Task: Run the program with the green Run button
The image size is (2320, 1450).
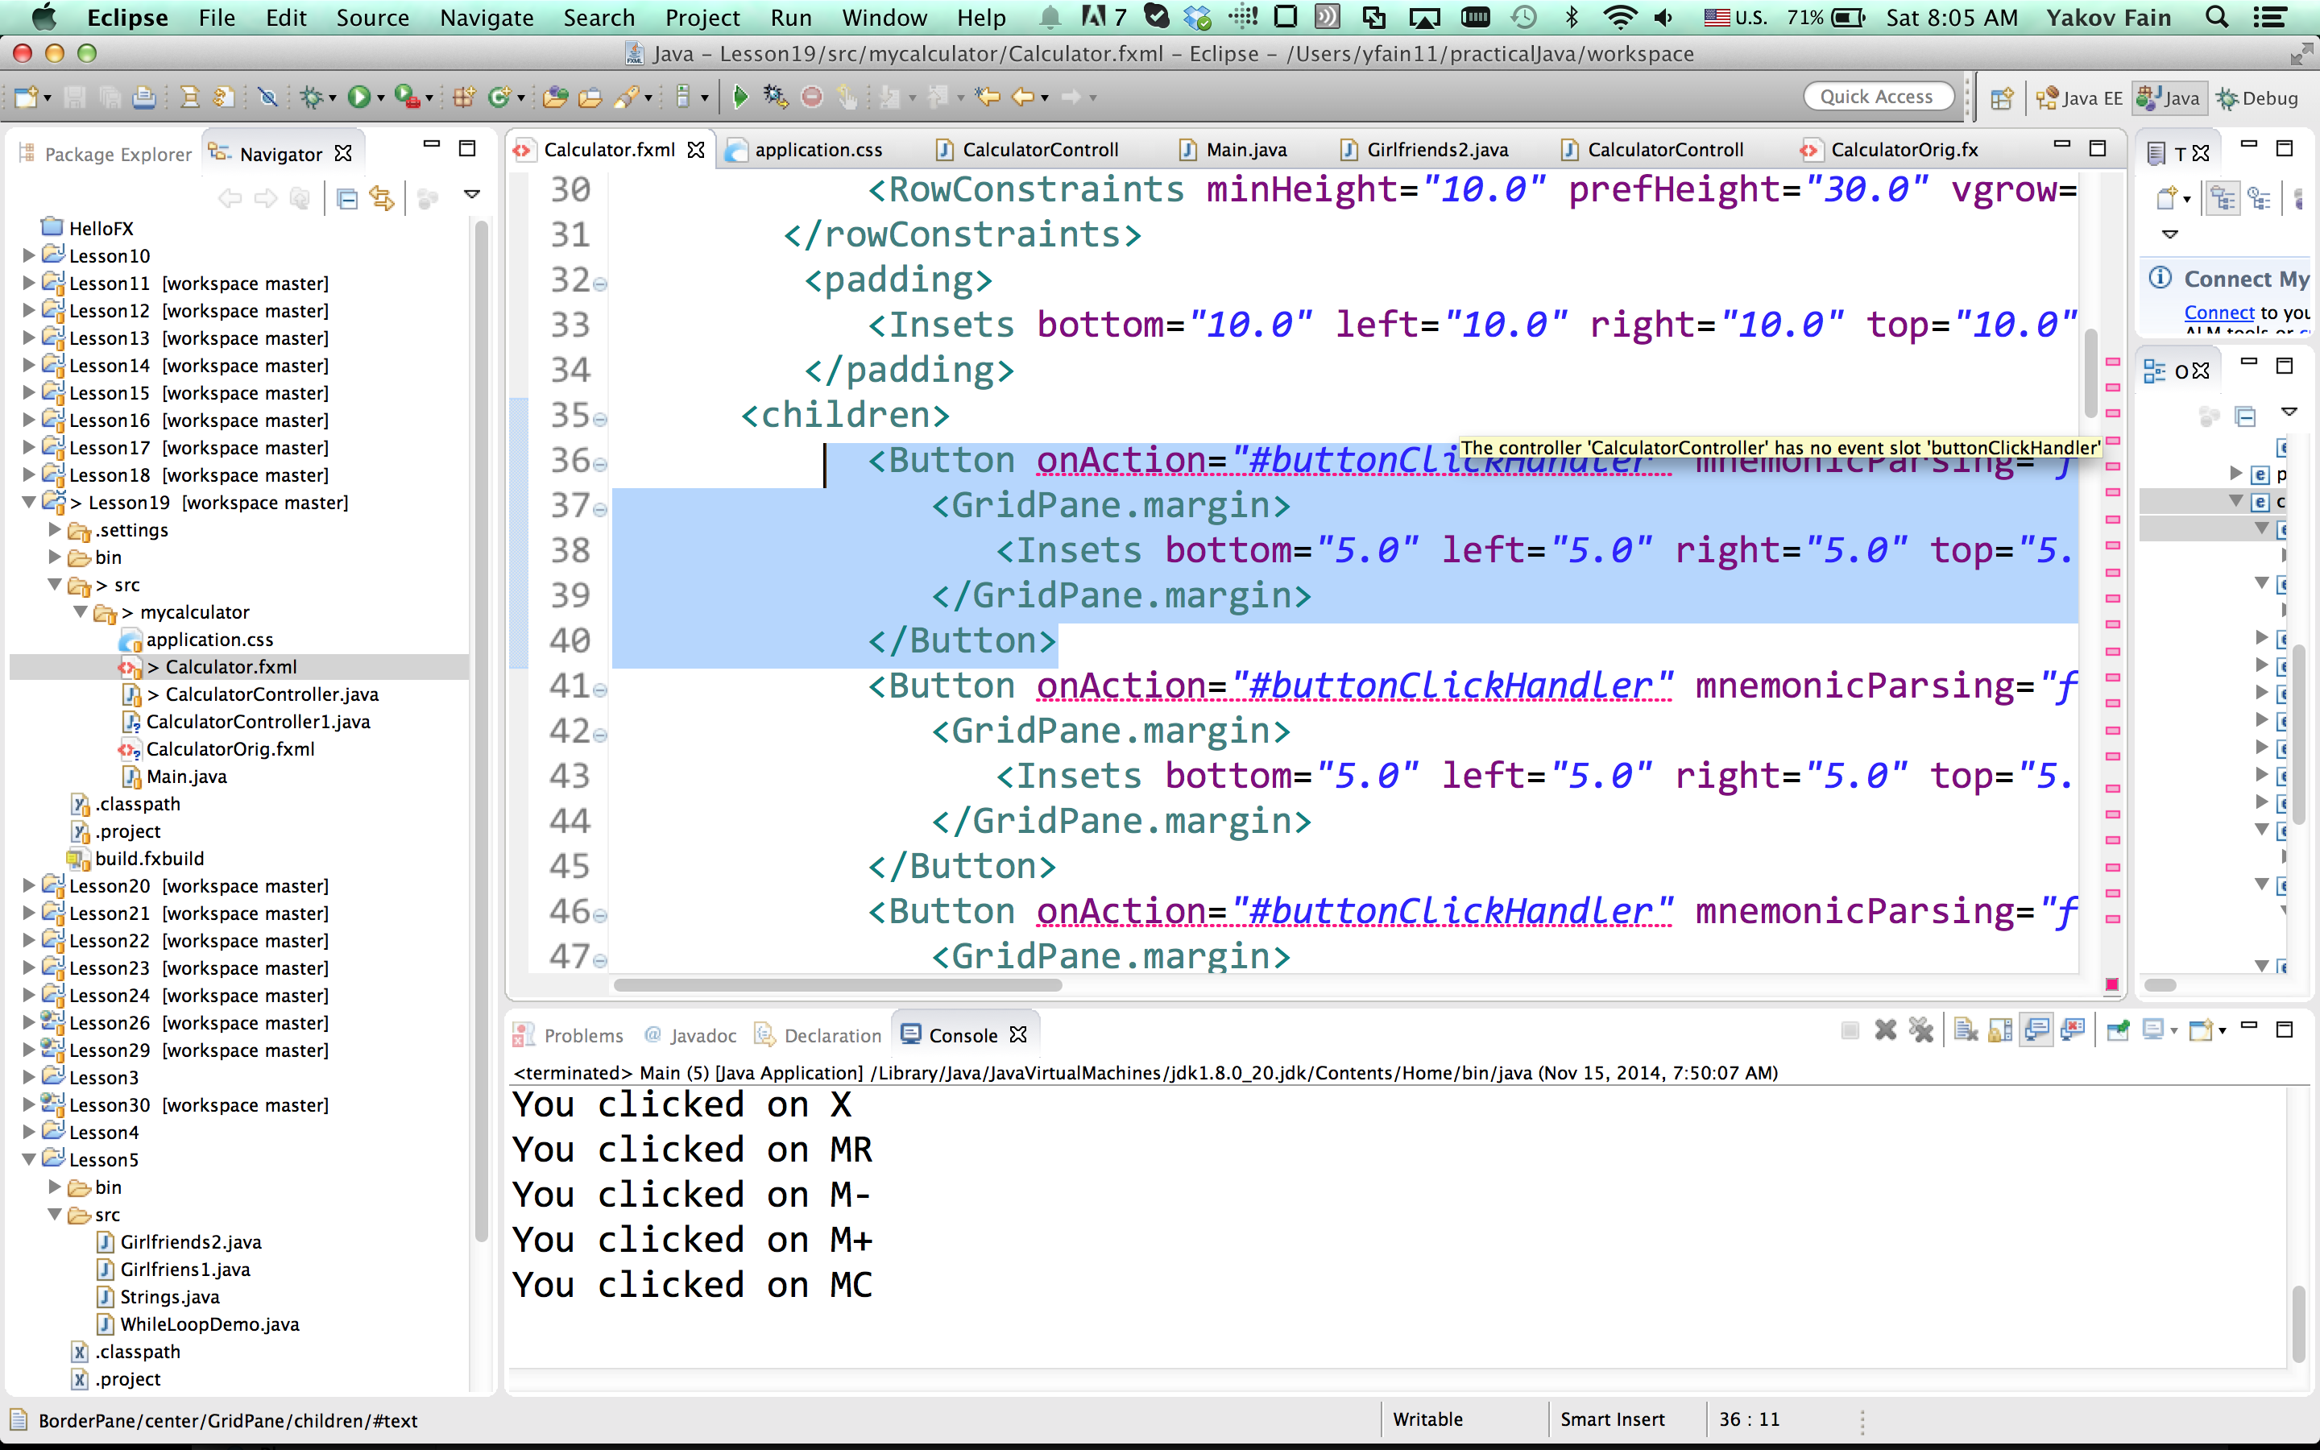Action: tap(358, 97)
